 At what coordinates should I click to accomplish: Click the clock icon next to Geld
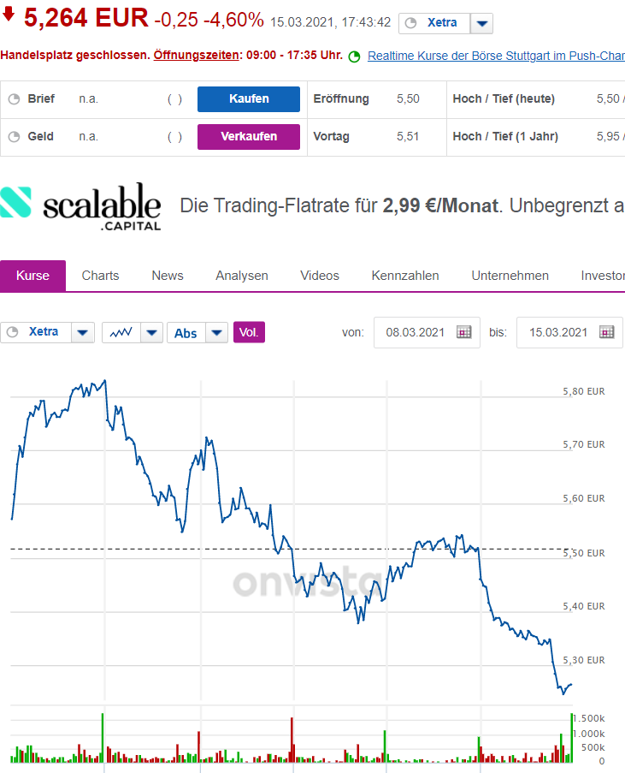[14, 136]
